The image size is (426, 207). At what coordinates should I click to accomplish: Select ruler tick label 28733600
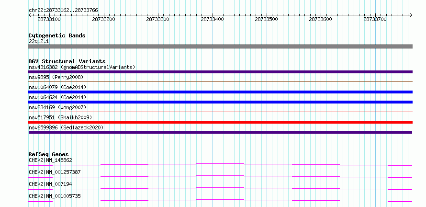tap(321, 19)
